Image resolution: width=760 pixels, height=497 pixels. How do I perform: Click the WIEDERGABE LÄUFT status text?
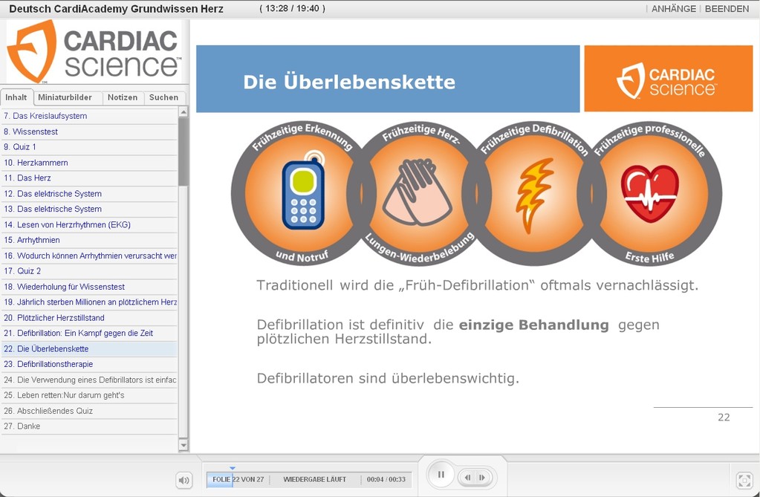coord(314,480)
